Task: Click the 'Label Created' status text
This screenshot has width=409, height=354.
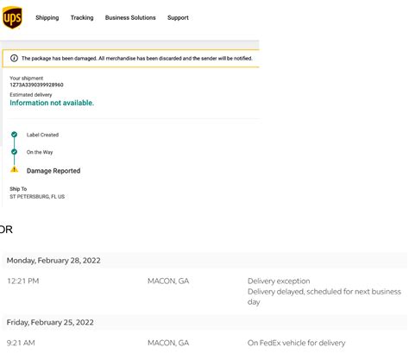Action: pyautogui.click(x=42, y=135)
